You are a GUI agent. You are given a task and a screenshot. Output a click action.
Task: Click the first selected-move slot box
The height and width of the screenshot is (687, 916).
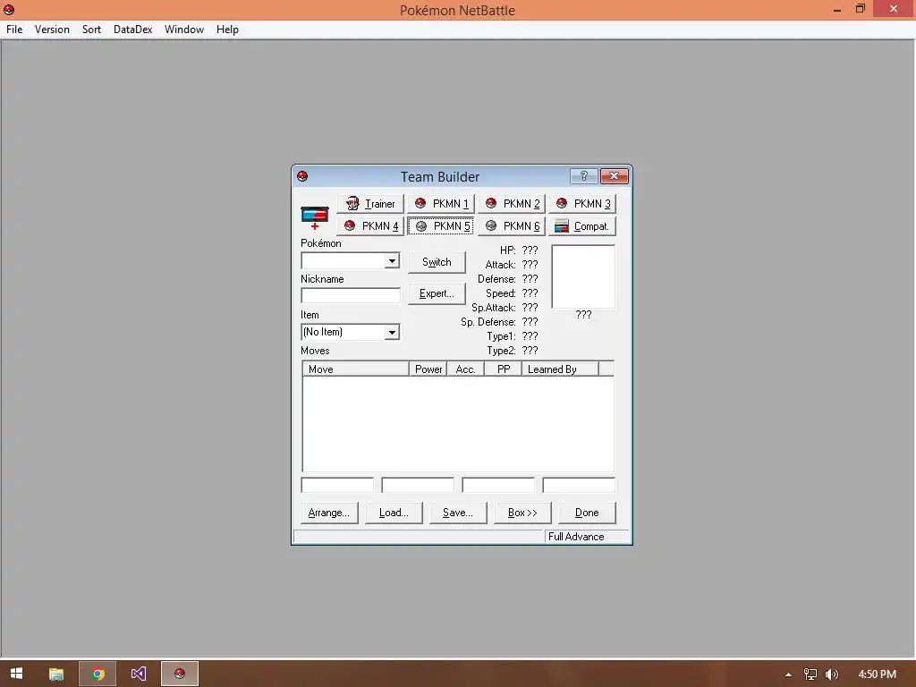click(x=337, y=485)
